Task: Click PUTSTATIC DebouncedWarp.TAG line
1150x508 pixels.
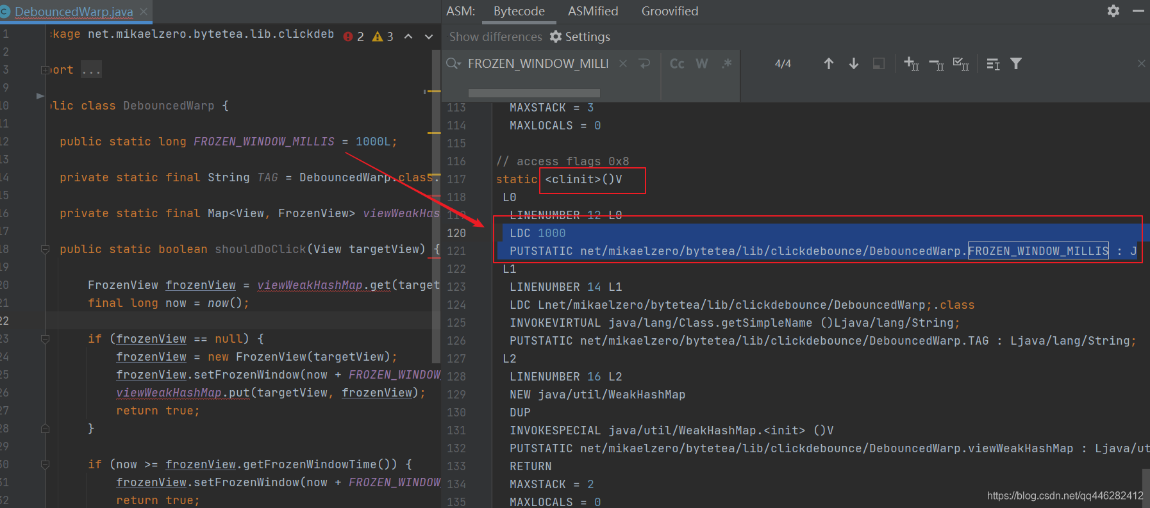Action: pos(822,341)
